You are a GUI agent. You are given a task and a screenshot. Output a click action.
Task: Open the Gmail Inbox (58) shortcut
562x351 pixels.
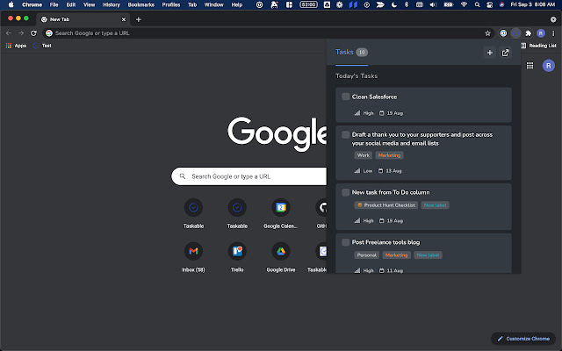click(193, 251)
